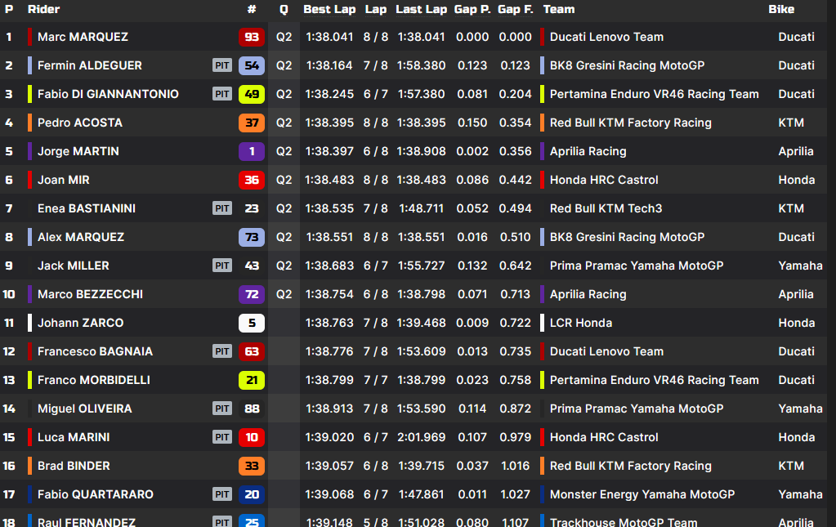Select rider name Jorge MARTIN
Screen dimensions: 836x527
[x=78, y=151]
